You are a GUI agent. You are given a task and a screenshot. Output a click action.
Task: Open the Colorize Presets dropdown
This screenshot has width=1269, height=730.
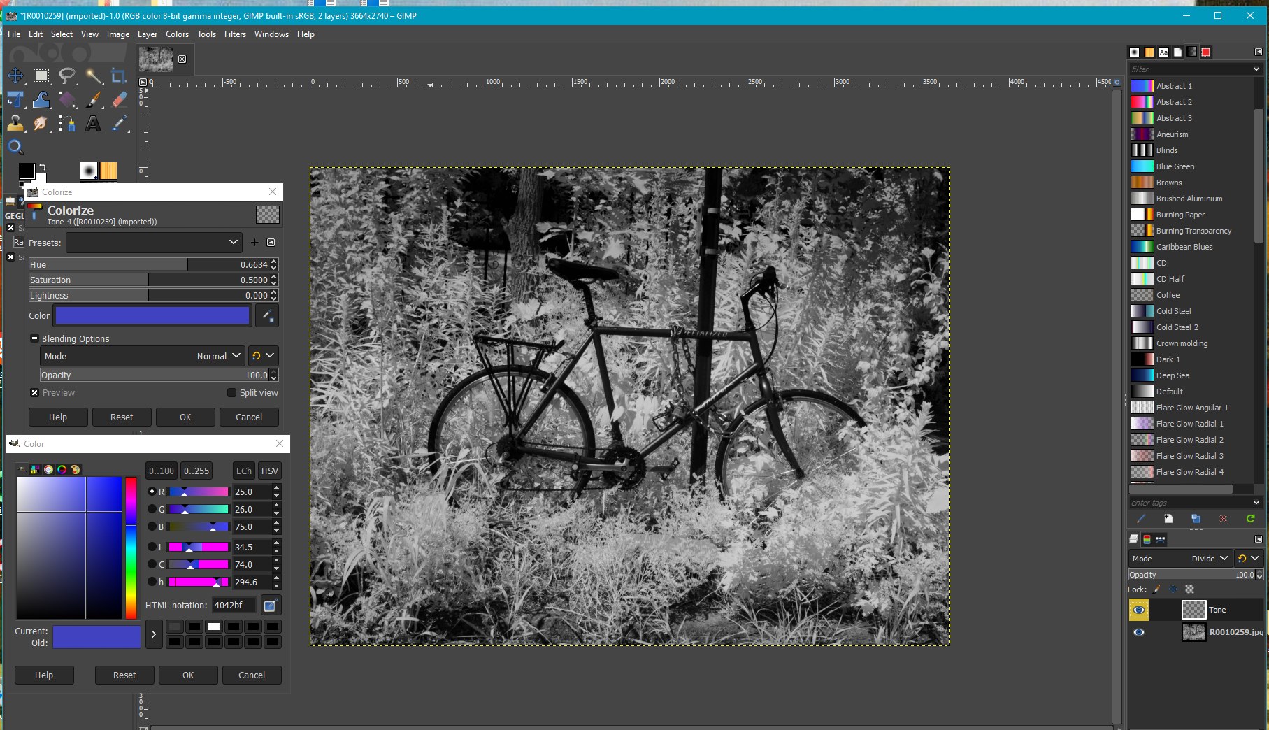(154, 243)
